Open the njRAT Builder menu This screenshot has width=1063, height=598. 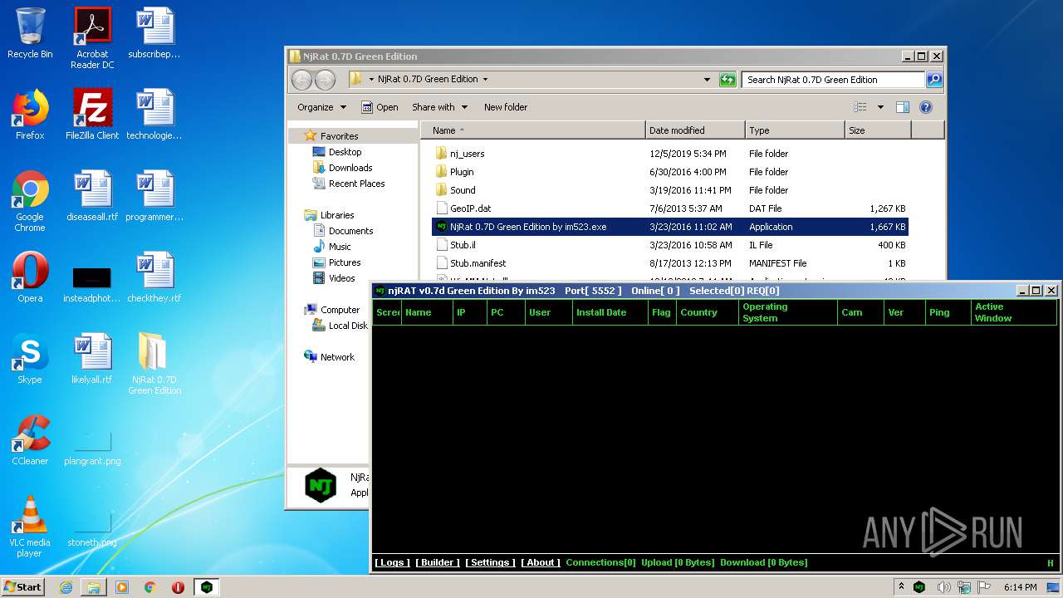pyautogui.click(x=438, y=563)
